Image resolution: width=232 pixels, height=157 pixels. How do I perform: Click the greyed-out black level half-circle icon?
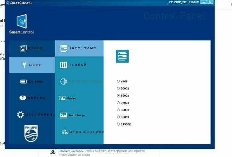pos(64,81)
